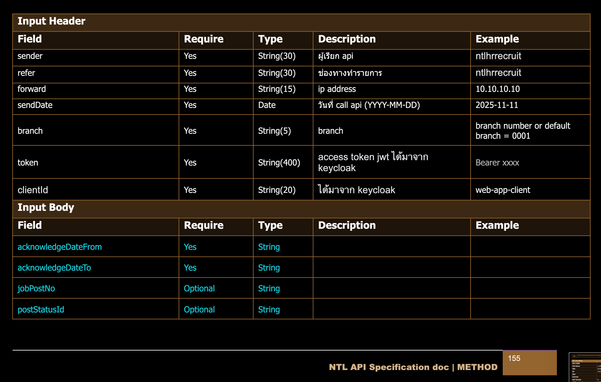Click the acknowledgeDateTo field name

[x=54, y=268]
